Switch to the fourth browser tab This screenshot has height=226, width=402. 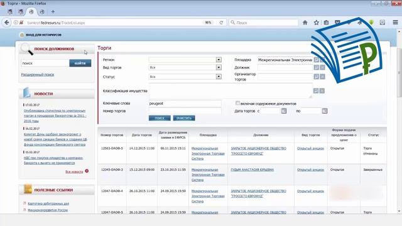coord(42,12)
